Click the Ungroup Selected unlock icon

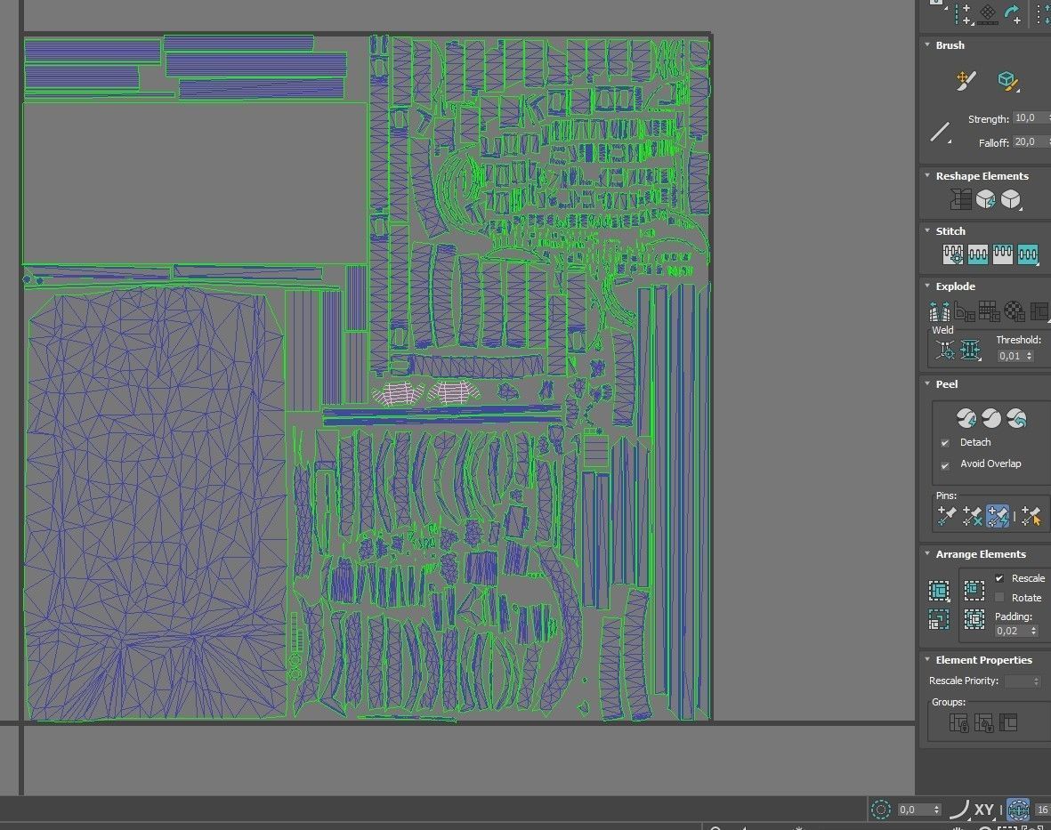[x=983, y=723]
